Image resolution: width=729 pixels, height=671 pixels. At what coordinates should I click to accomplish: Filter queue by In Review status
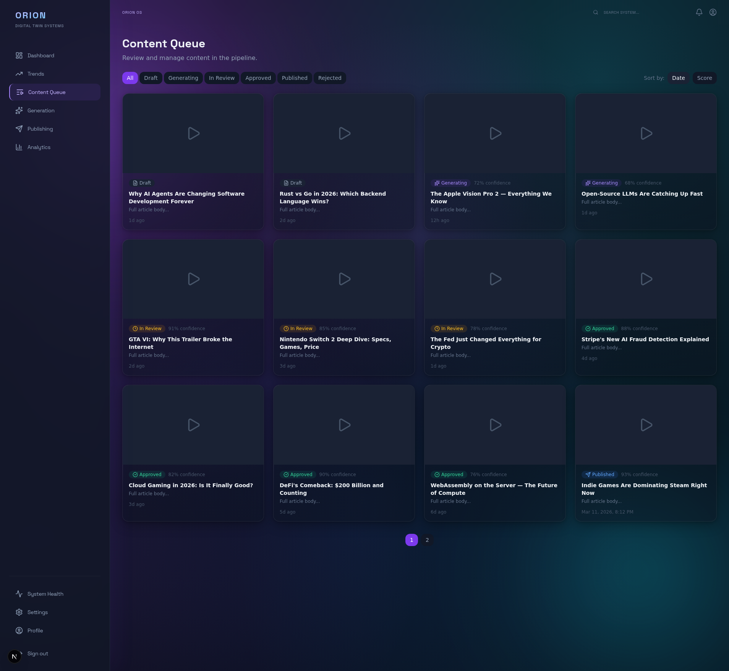pyautogui.click(x=222, y=78)
